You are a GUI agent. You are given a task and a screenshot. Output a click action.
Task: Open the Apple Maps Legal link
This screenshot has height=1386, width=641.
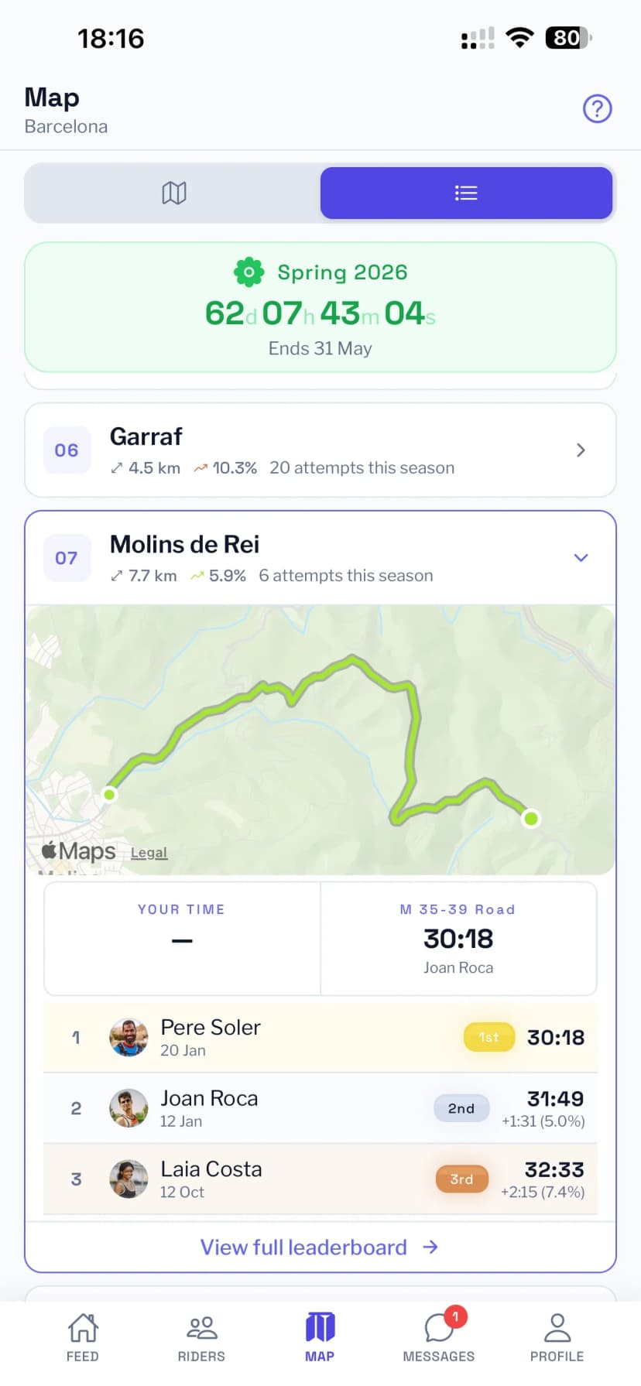click(149, 853)
